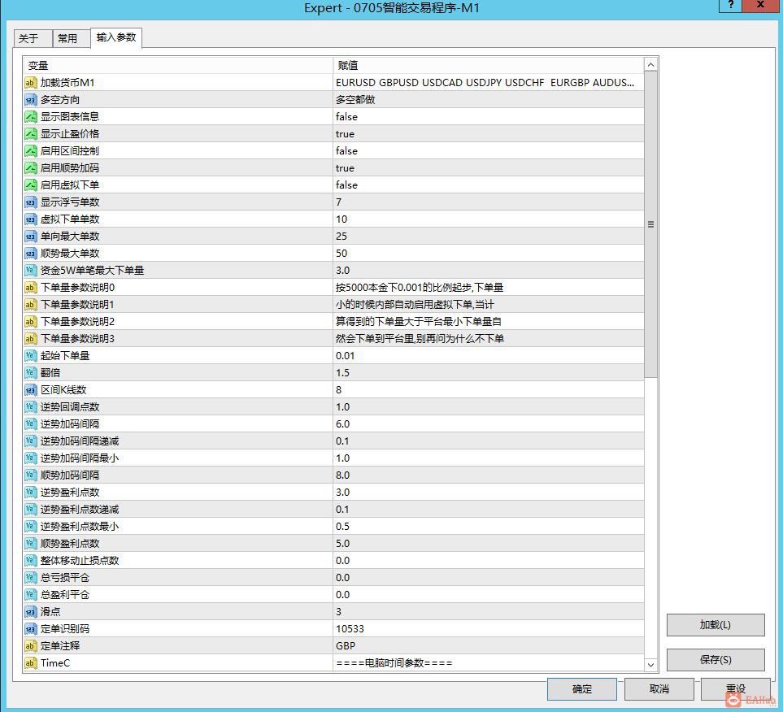
Task: Click integer icon beside 显示浮亏单数
Action: (30, 202)
